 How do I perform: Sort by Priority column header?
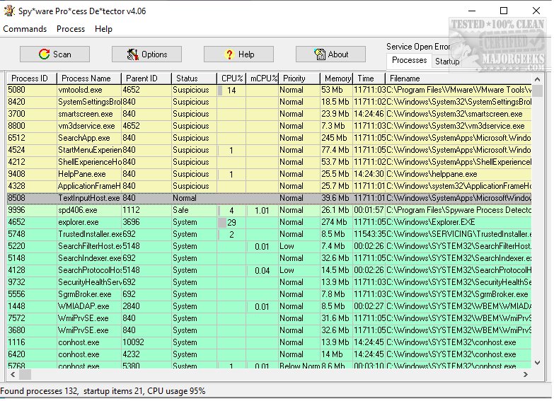(x=299, y=79)
